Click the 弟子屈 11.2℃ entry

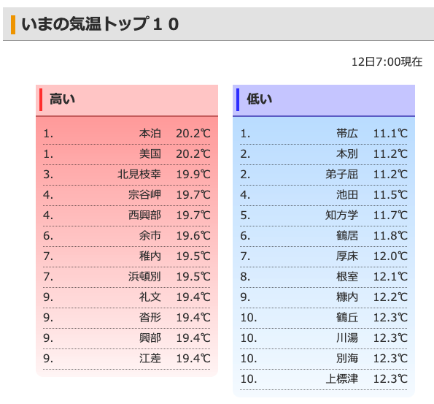[x=324, y=175]
